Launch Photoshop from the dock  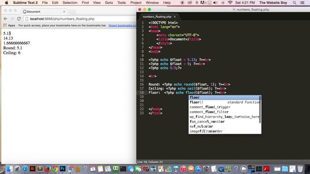click(x=62, y=169)
